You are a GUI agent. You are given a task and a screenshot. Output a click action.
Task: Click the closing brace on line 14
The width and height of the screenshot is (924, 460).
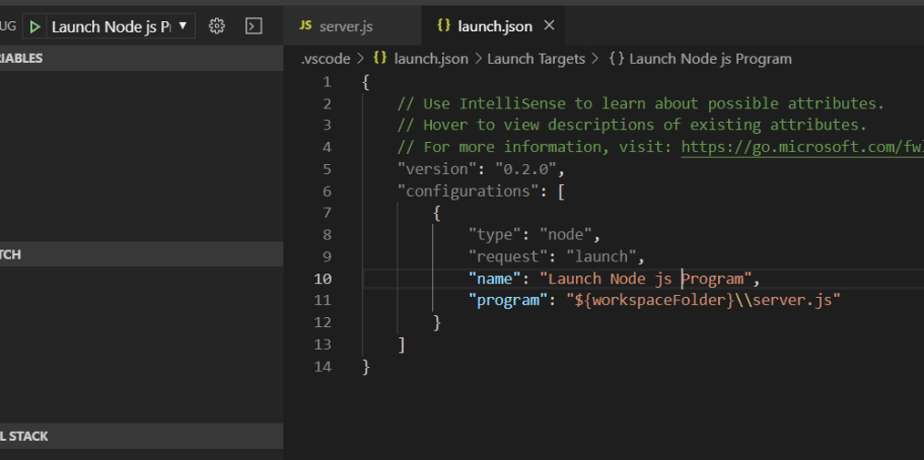point(366,367)
